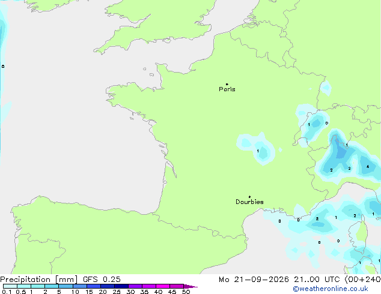Click the Paris city marker dot

pyautogui.click(x=227, y=84)
